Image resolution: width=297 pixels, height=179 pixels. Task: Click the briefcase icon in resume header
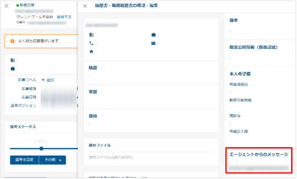tap(153, 35)
